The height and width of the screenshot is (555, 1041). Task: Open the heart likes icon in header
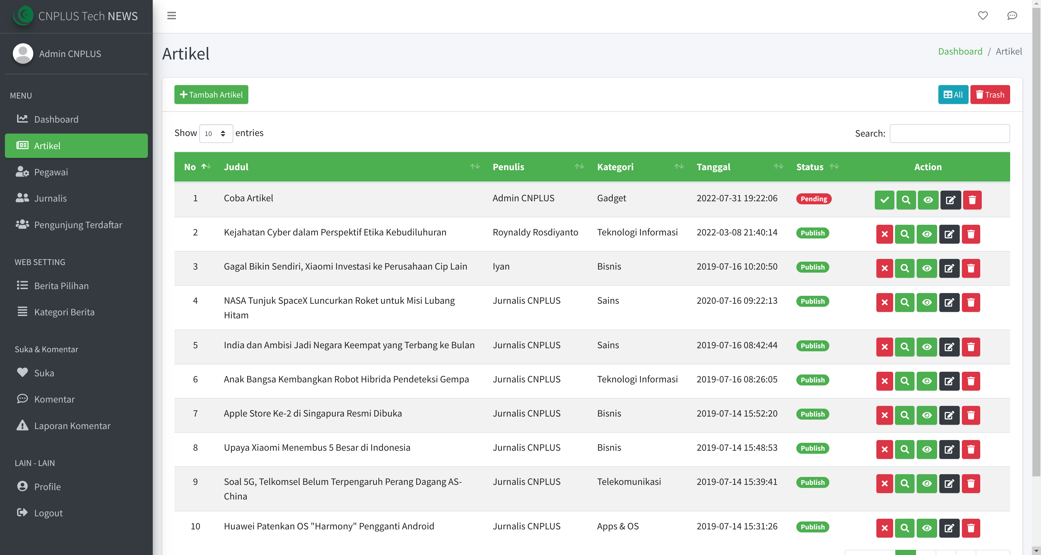tap(982, 16)
